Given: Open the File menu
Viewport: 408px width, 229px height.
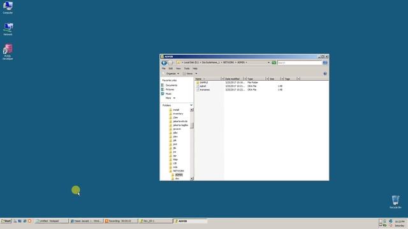Looking at the screenshot, I should [164, 69].
